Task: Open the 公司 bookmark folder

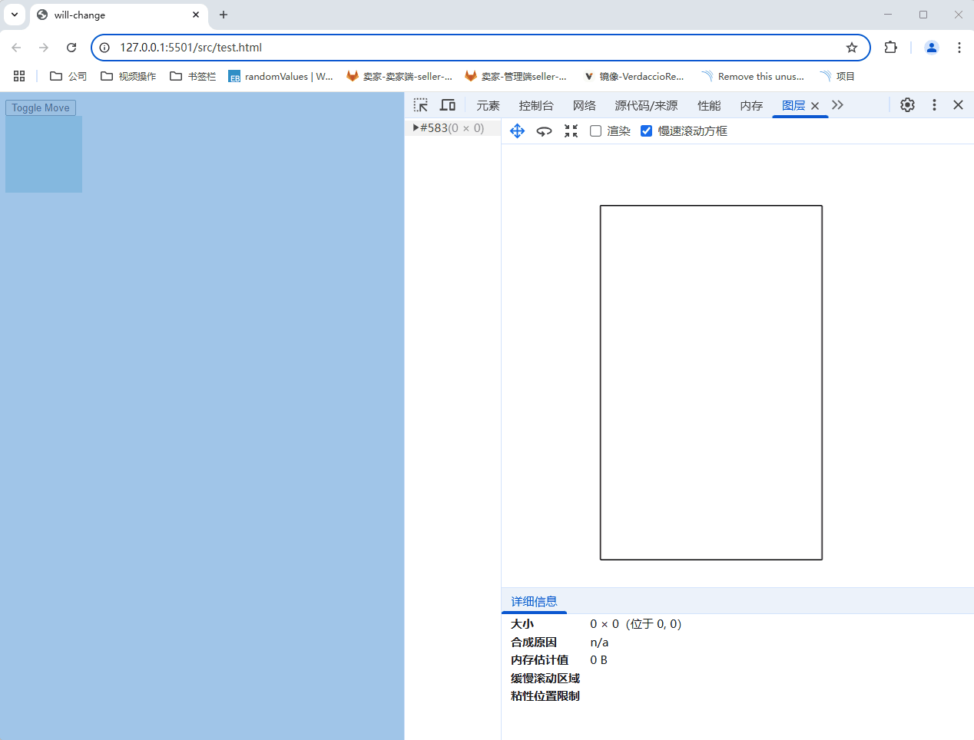Action: 68,76
